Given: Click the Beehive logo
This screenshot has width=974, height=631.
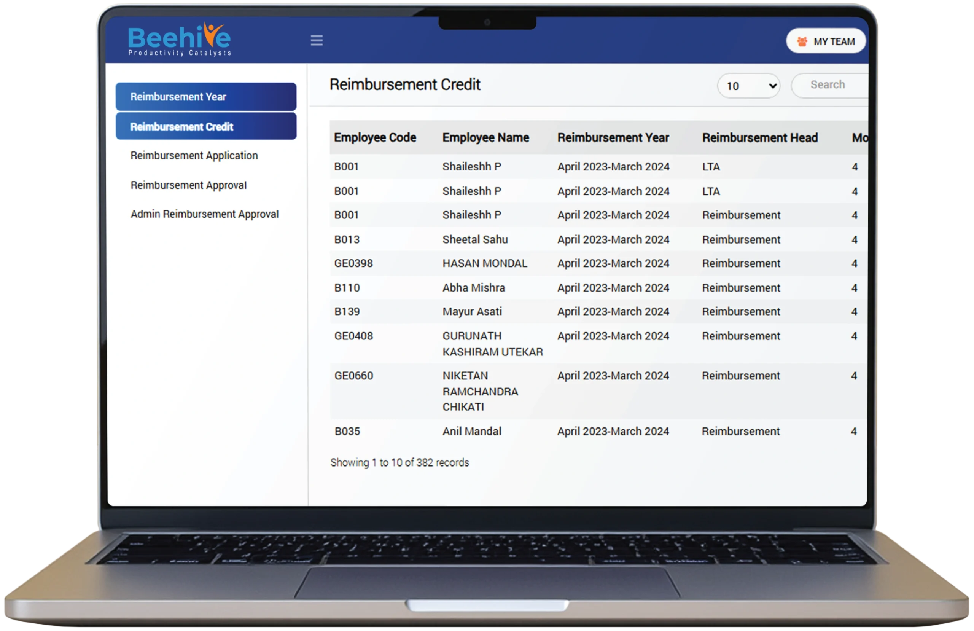Looking at the screenshot, I should click(179, 40).
